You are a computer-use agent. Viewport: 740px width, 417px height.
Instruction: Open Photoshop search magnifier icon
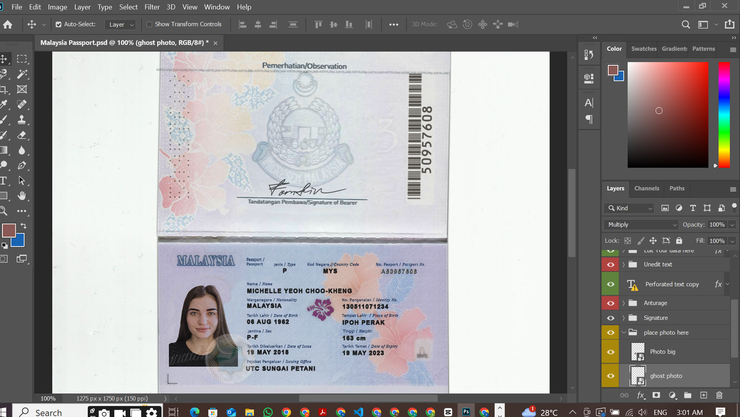[686, 25]
